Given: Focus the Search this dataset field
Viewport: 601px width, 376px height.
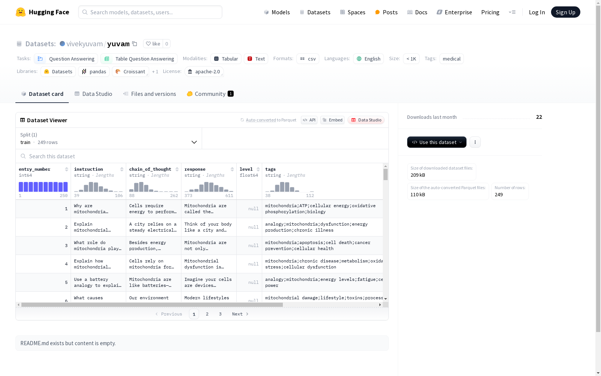Looking at the screenshot, I should (202, 156).
